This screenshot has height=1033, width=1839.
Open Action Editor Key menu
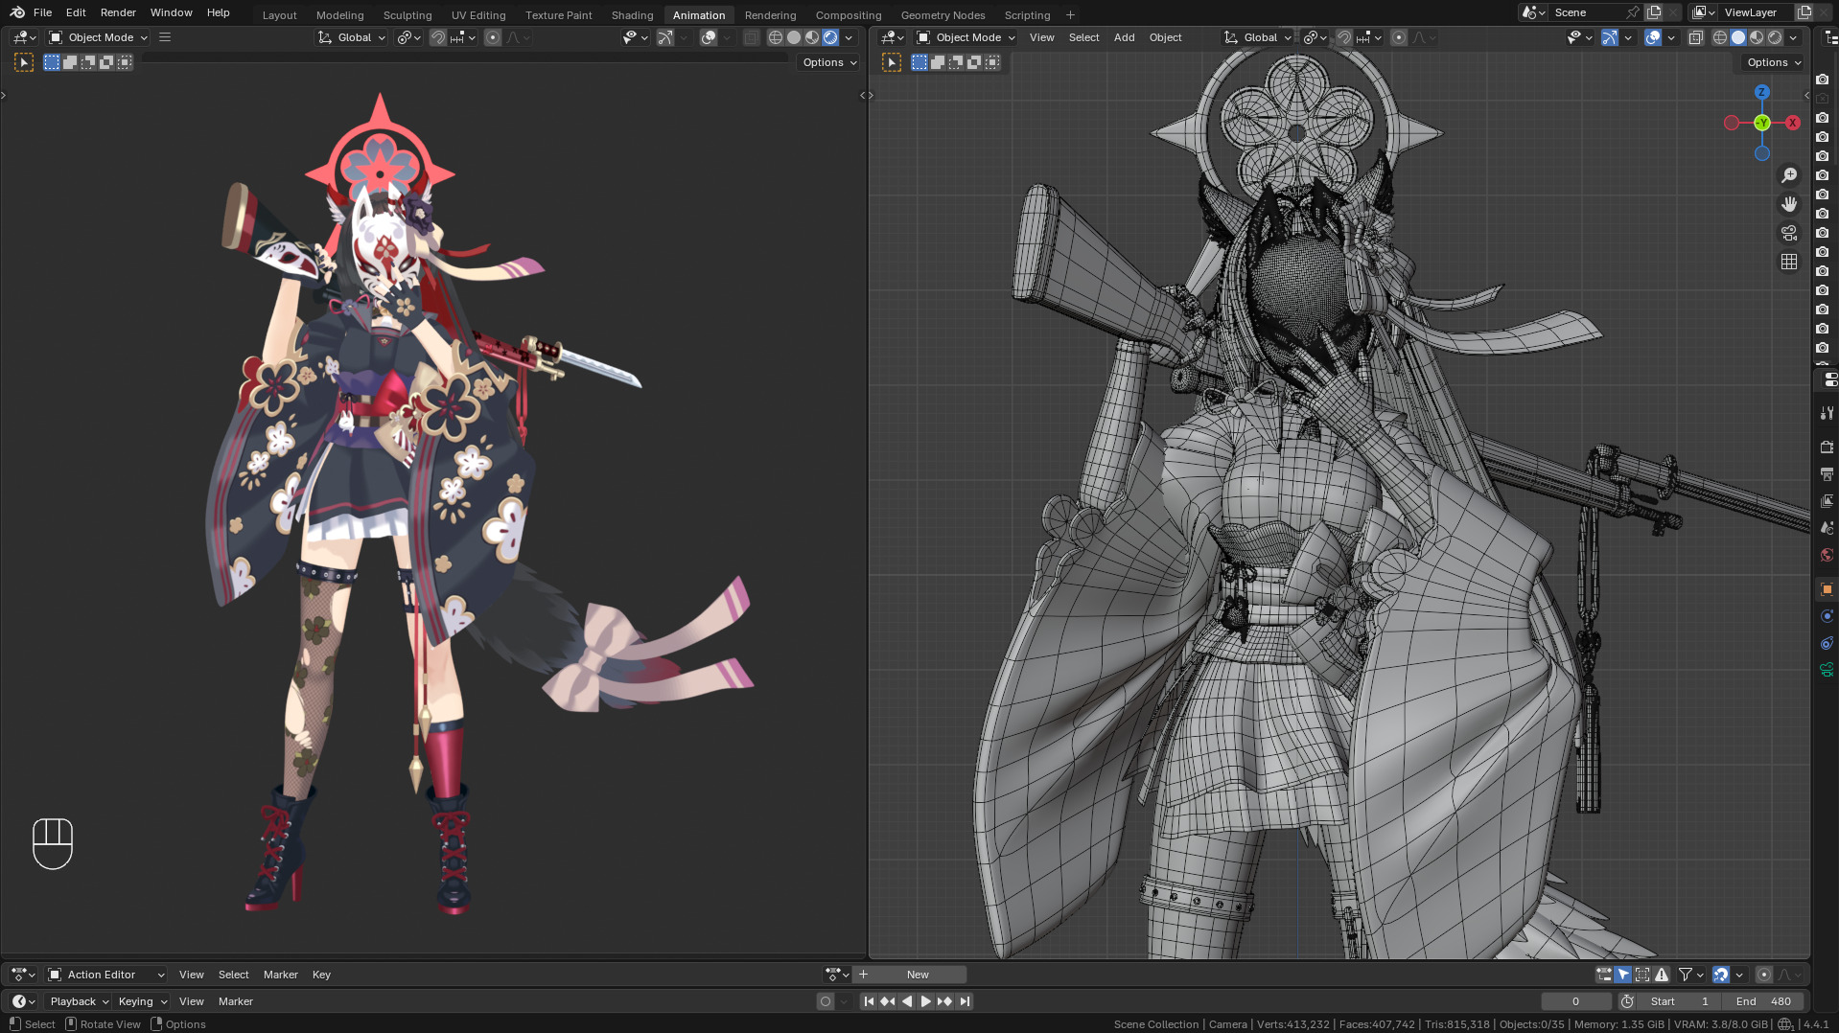click(x=321, y=975)
